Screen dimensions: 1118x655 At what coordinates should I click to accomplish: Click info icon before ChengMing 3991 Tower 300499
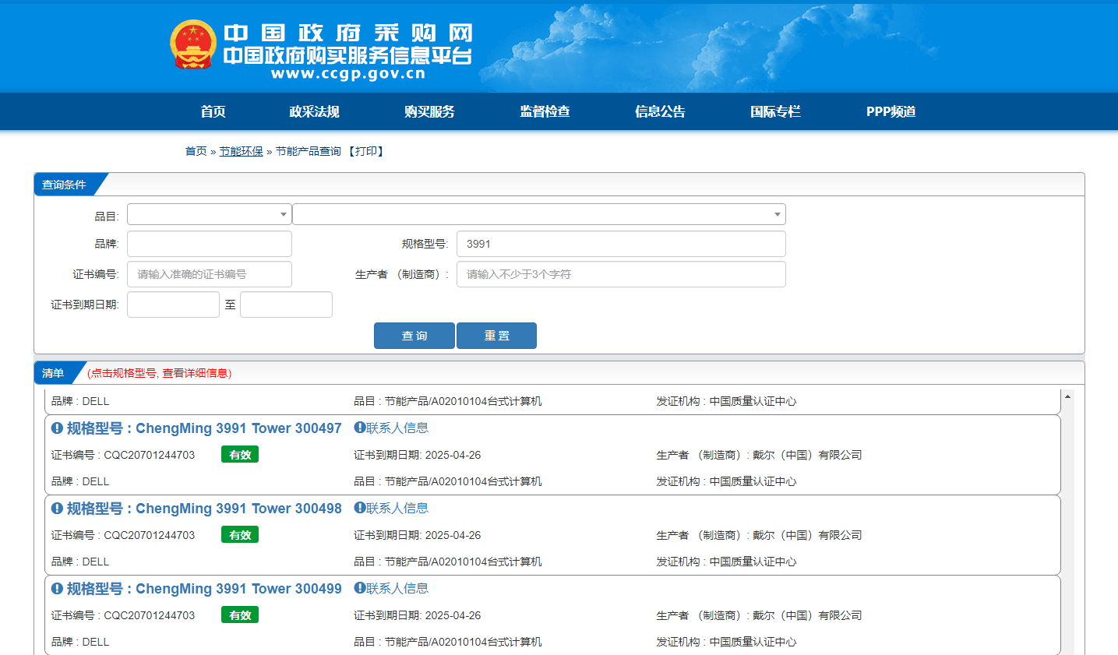click(57, 589)
